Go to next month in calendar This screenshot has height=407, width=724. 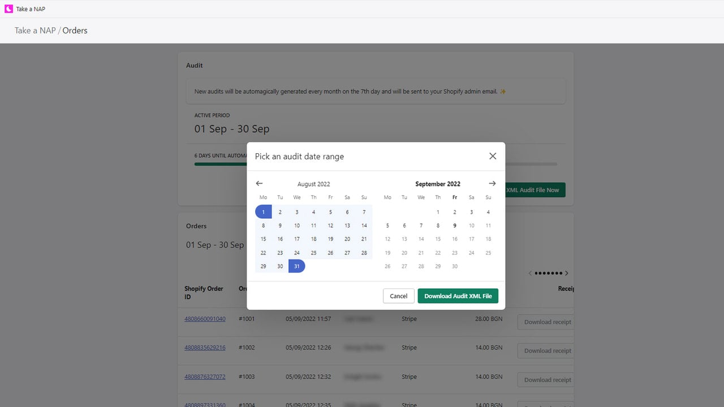click(492, 184)
